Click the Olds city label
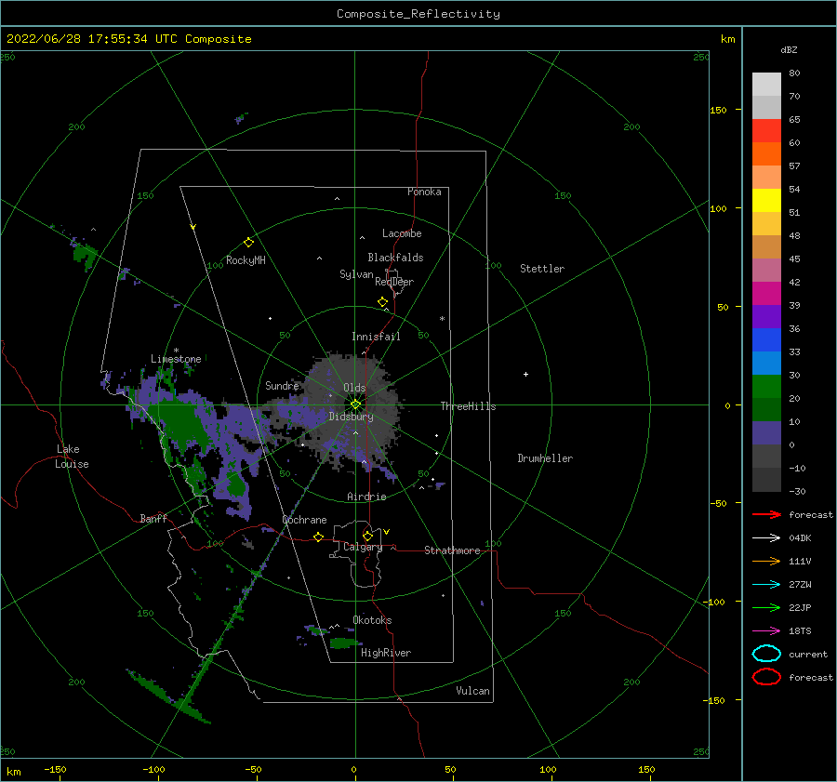This screenshot has height=782, width=837. pyautogui.click(x=354, y=388)
